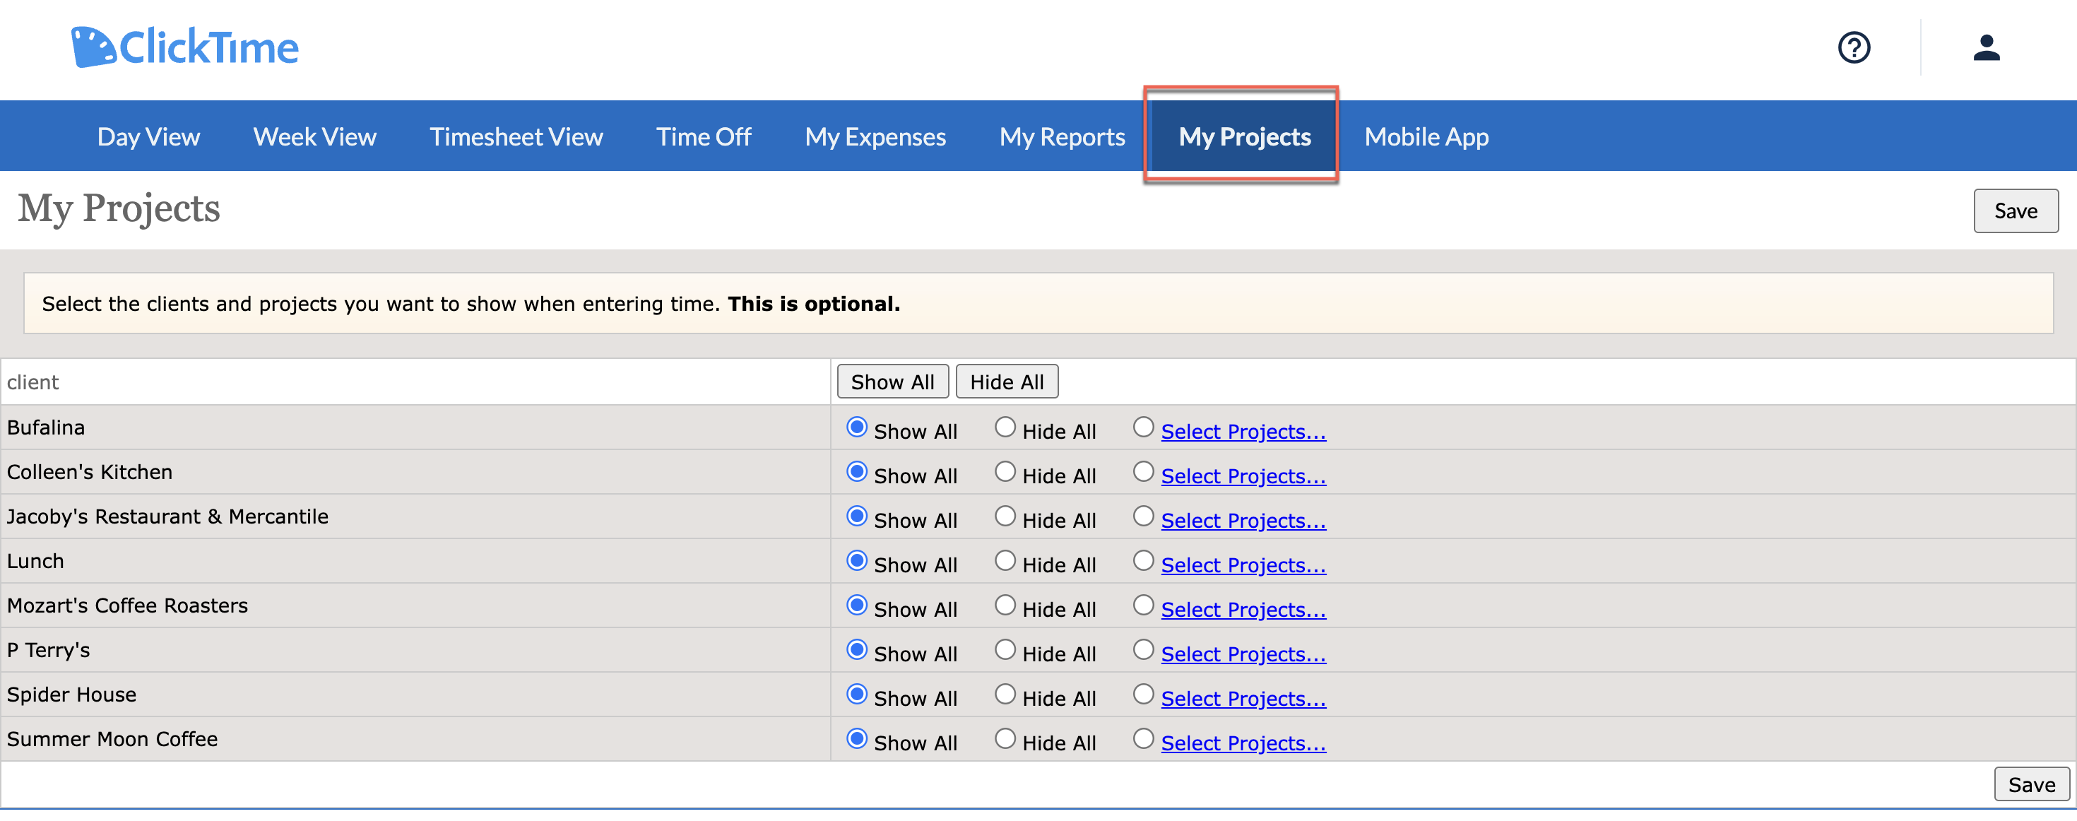Click the Bufalina client name
Screen dimensions: 2077x821
(x=46, y=427)
